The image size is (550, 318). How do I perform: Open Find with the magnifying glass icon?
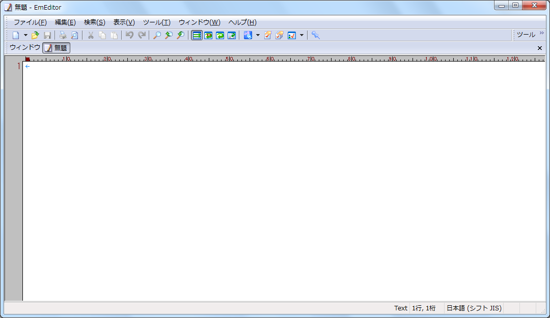pyautogui.click(x=157, y=35)
